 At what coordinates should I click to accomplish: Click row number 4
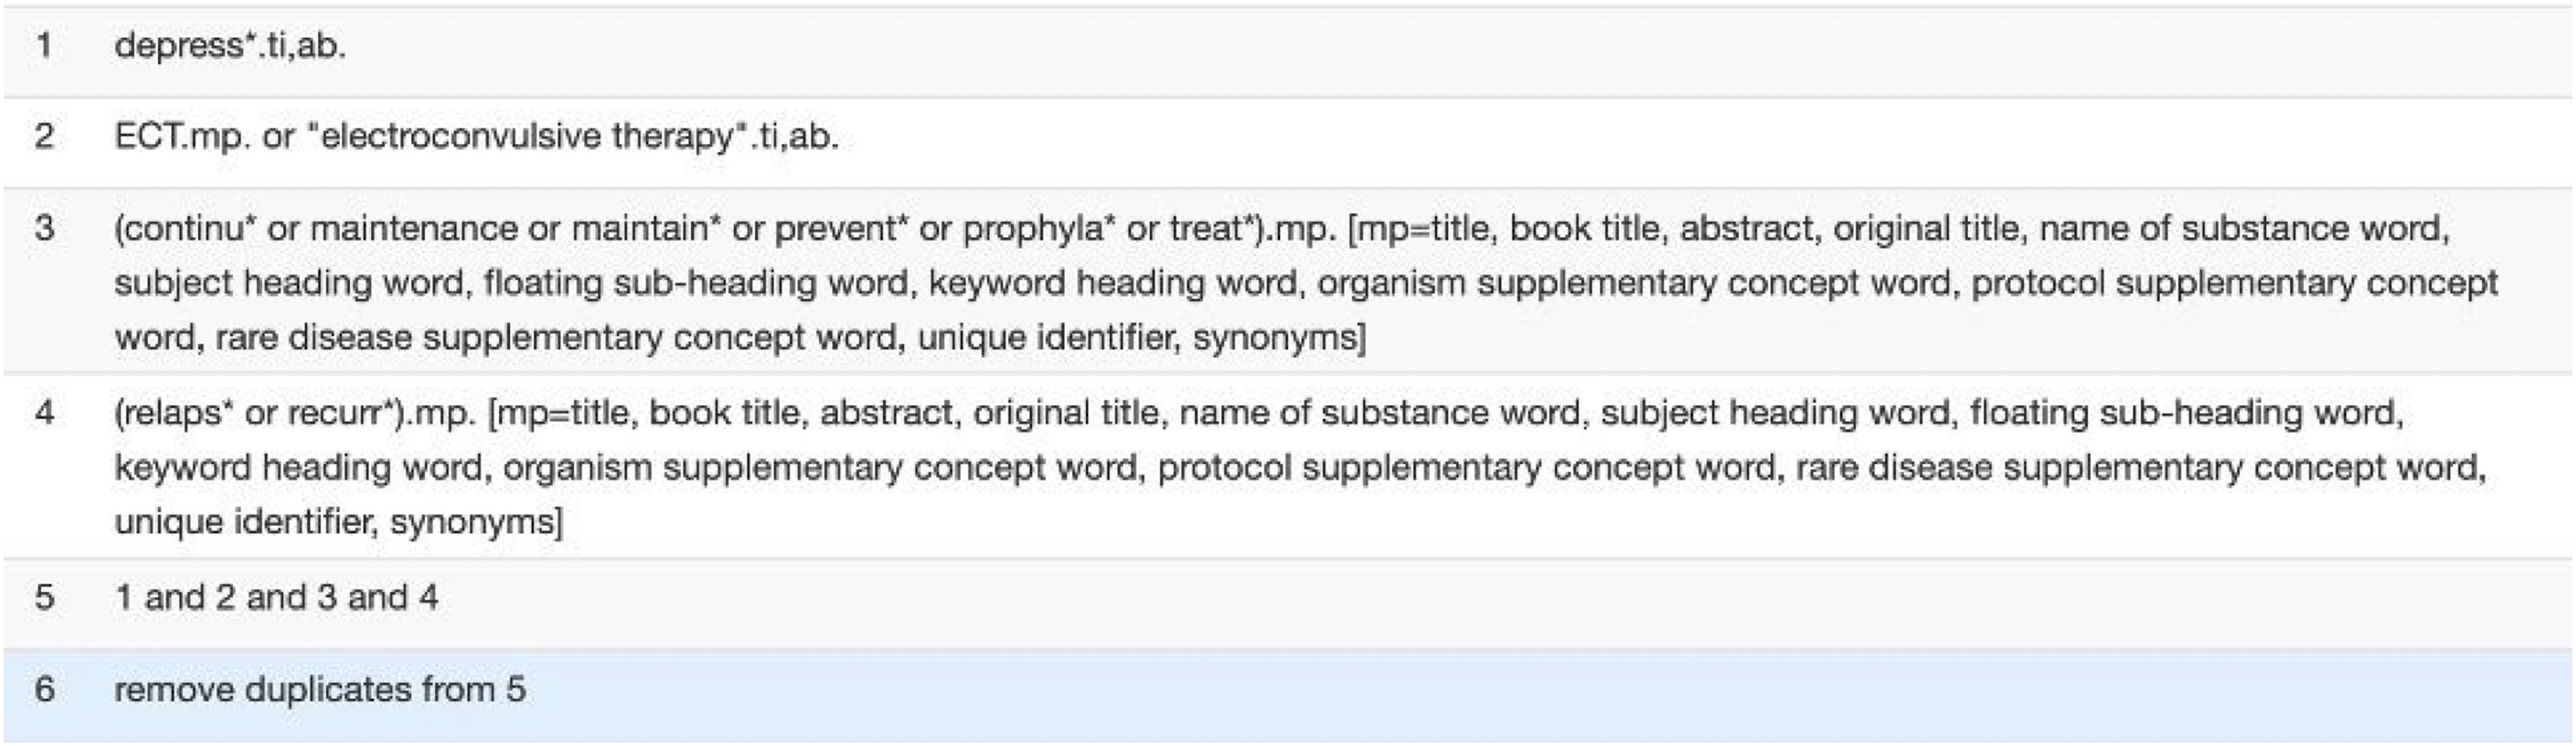click(44, 412)
